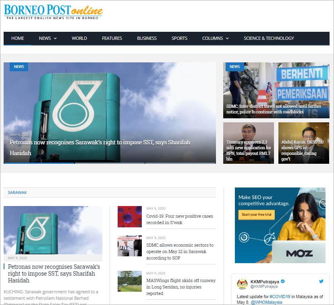Click the tweet text "Latest update for"

tap(253, 297)
